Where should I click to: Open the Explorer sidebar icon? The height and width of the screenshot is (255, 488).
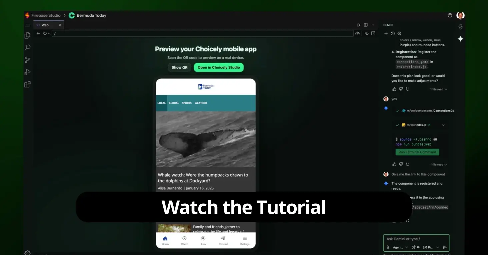27,35
